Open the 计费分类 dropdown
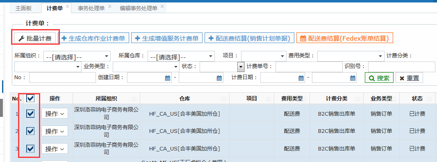 (48, 67)
